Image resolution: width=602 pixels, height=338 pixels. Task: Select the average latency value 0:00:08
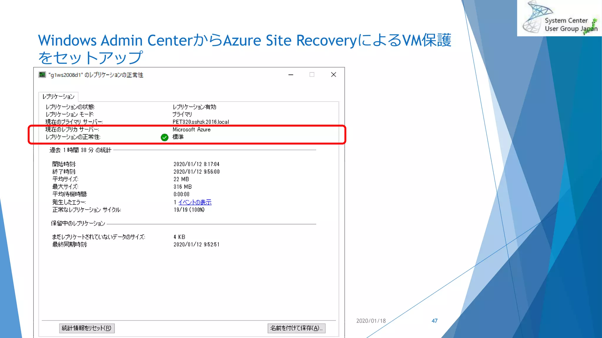(x=181, y=194)
